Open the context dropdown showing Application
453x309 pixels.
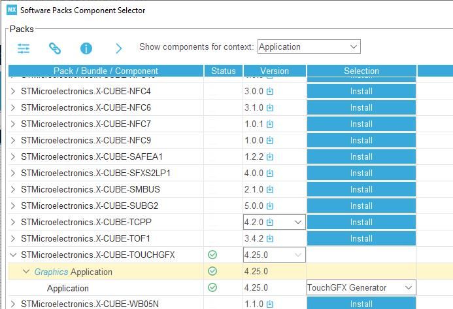coord(309,46)
